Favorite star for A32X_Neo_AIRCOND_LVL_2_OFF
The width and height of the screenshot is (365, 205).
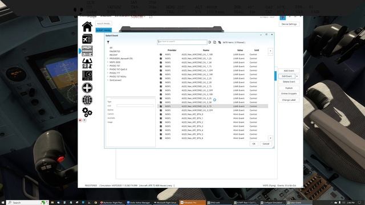click(161, 91)
